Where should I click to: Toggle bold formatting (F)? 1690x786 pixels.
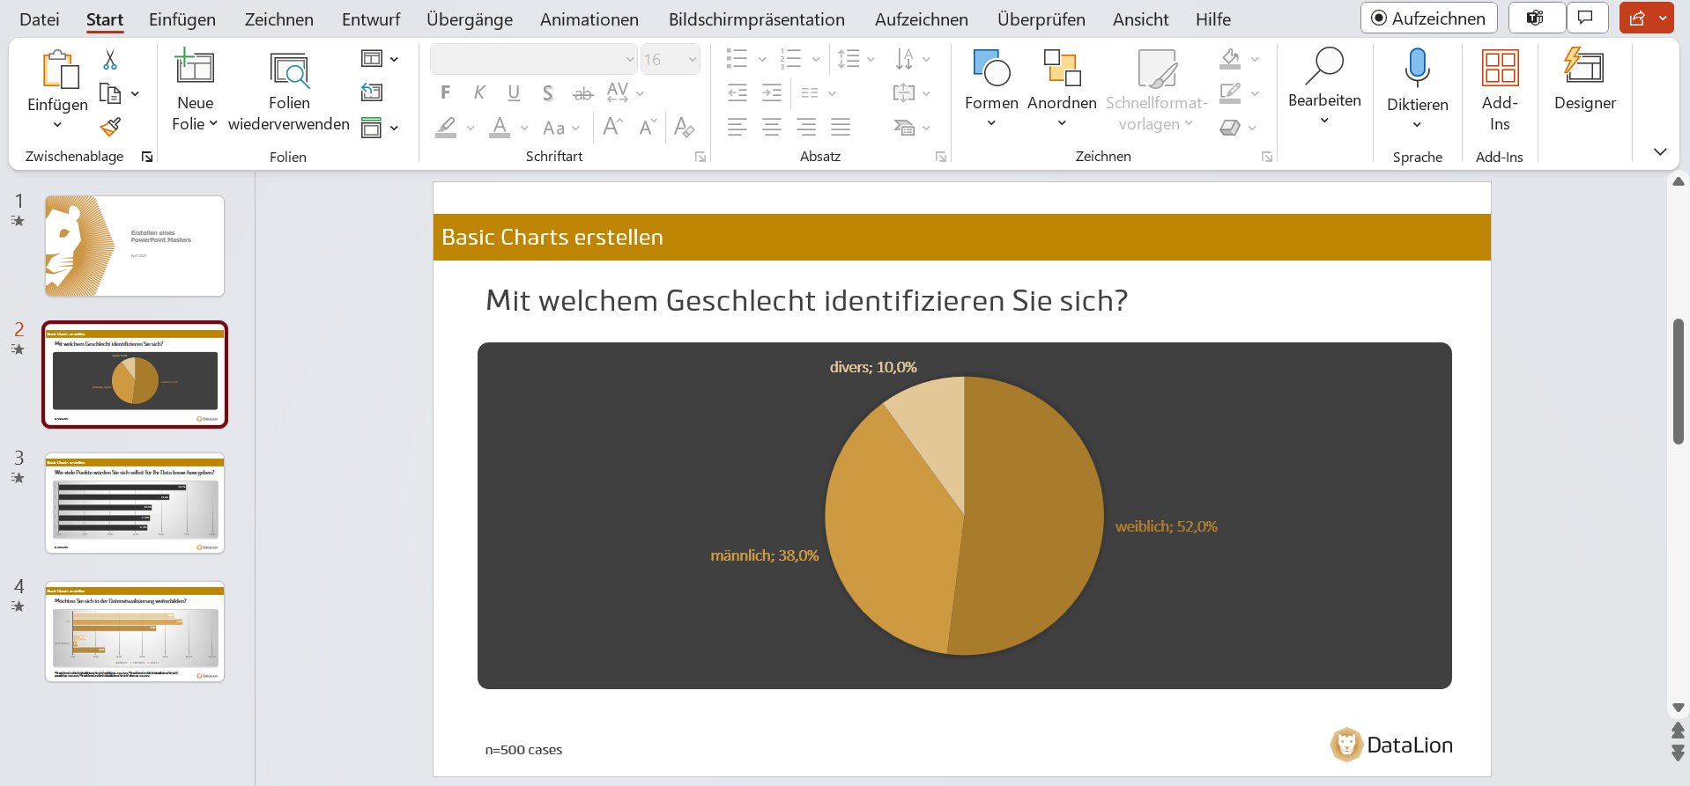pos(445,92)
